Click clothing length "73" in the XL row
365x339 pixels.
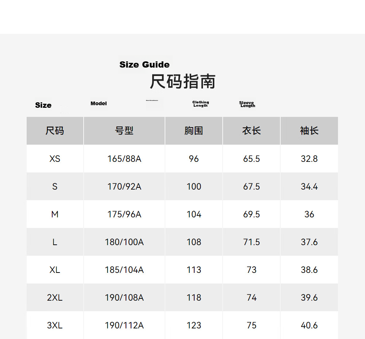tap(251, 270)
